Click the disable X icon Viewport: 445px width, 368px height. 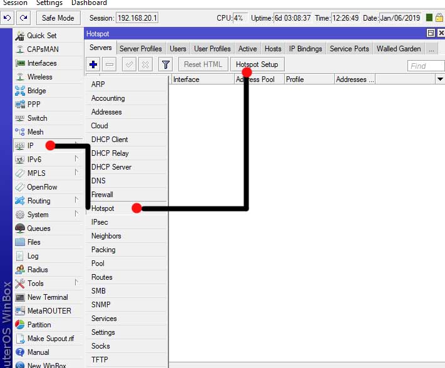coord(145,64)
